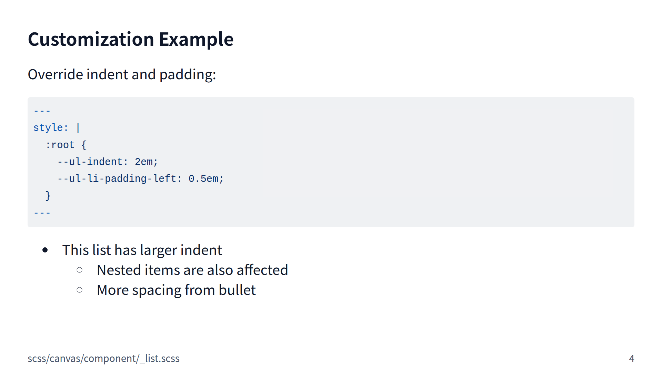Click the footer path "scss/canvas/component/_list.scss"

[103, 359]
